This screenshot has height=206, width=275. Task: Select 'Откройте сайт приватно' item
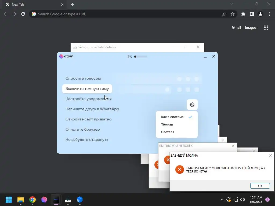pos(88,119)
